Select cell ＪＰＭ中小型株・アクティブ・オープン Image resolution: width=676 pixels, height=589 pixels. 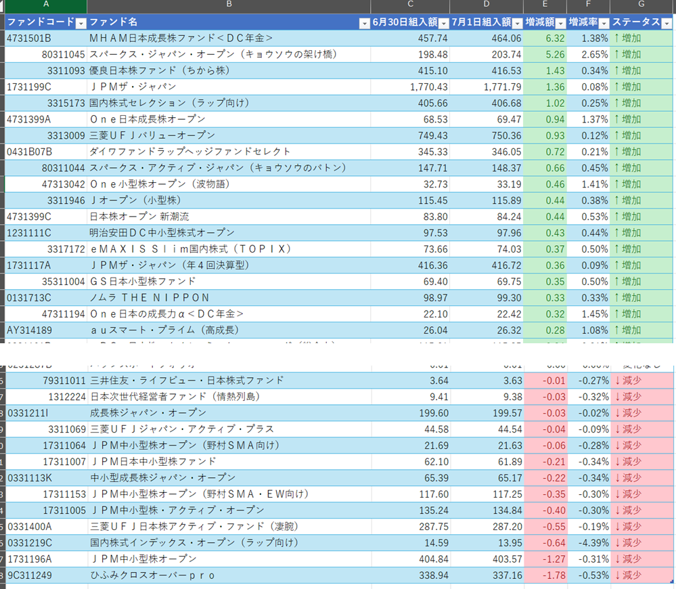230,510
